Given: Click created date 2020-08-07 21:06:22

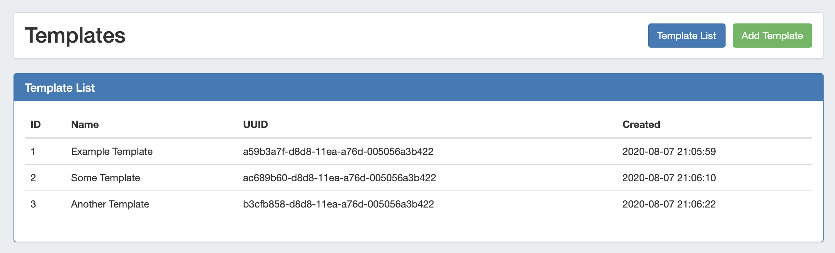Looking at the screenshot, I should pos(669,204).
